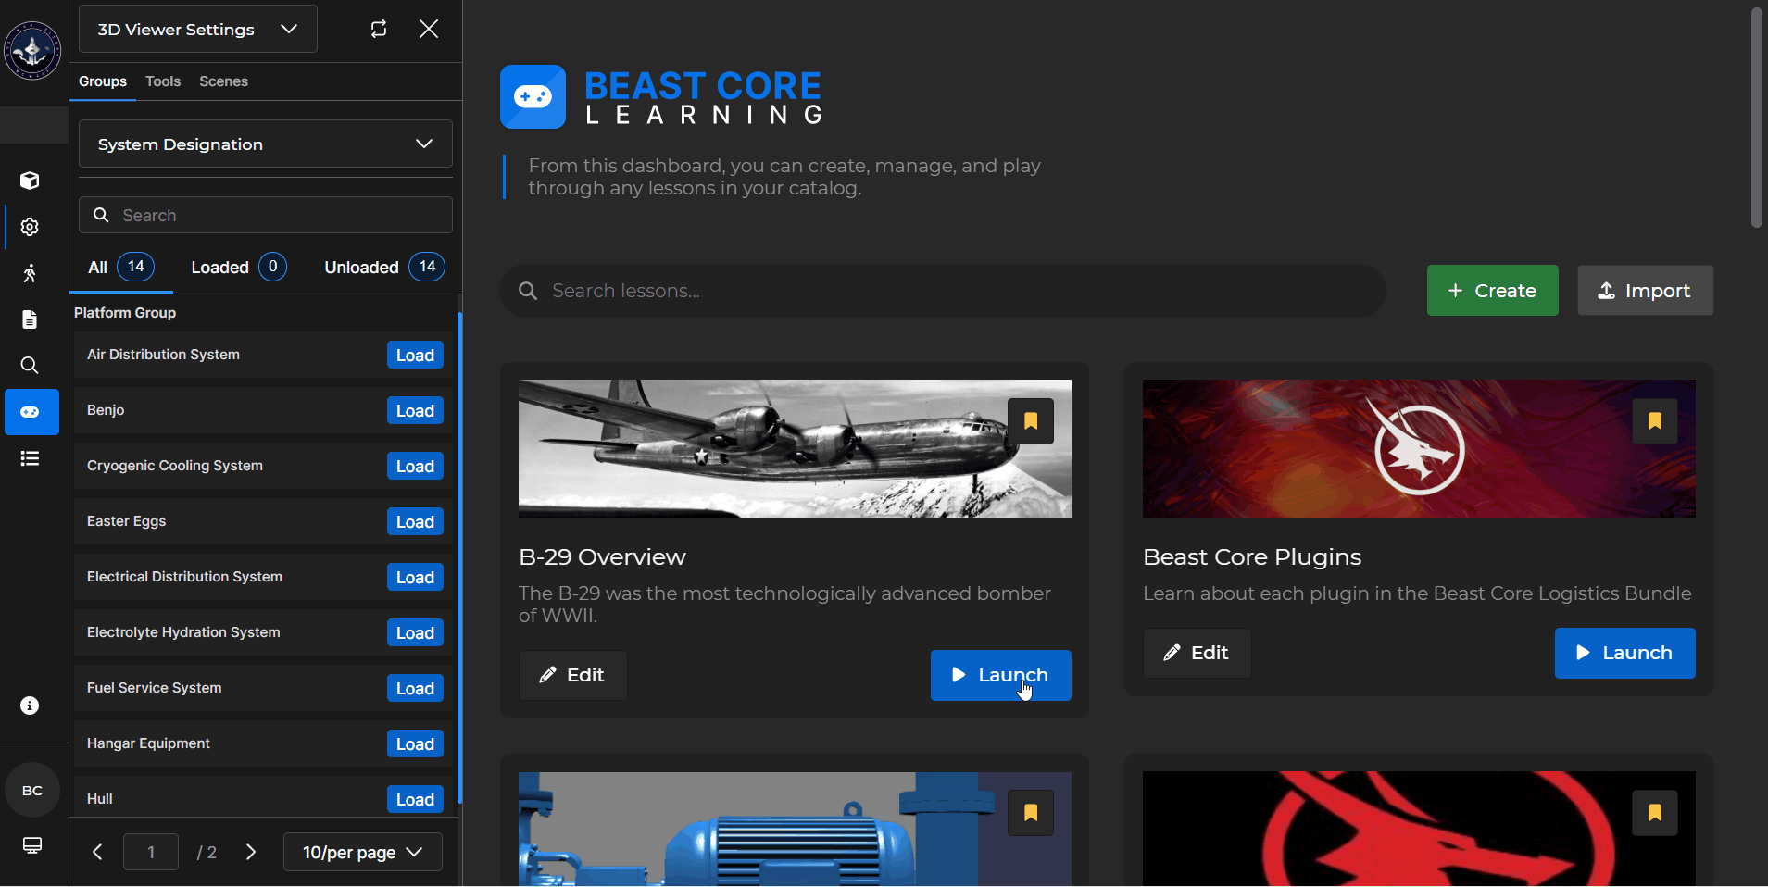Open the blue motor lesson thumbnail
1768x887 pixels.
point(795,829)
